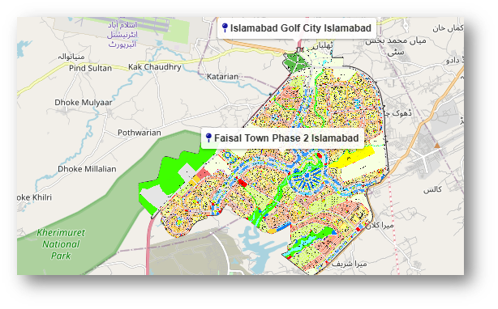Click the blue pin icon beside Islamabad Golf City

tap(225, 28)
